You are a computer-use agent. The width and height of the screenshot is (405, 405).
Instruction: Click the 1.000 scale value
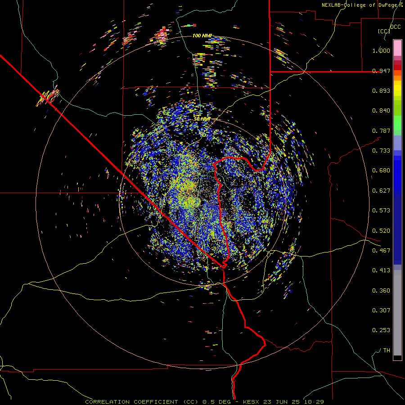pyautogui.click(x=381, y=50)
